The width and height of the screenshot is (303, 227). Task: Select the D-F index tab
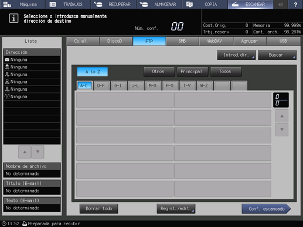(101, 85)
